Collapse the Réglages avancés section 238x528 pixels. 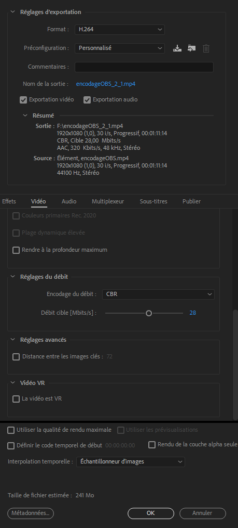click(13, 339)
